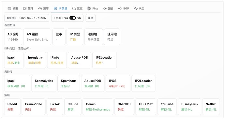Click the 路由 routing arrows icon
The width and height of the screenshot is (225, 119).
(105, 8)
